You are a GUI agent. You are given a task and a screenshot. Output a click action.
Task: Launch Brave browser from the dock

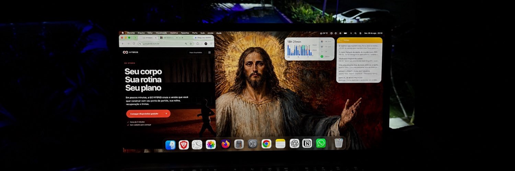click(x=184, y=145)
